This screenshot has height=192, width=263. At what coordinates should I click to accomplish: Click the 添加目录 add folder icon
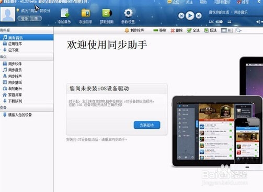85,16
